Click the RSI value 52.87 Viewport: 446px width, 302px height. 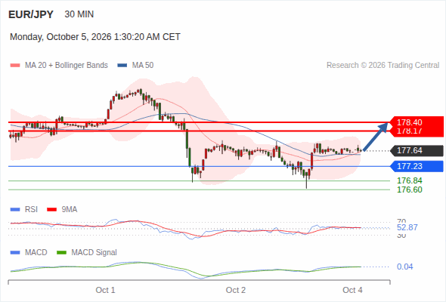point(407,227)
